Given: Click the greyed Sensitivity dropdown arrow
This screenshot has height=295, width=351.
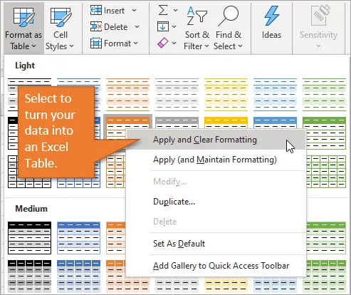Looking at the screenshot, I should tap(318, 46).
